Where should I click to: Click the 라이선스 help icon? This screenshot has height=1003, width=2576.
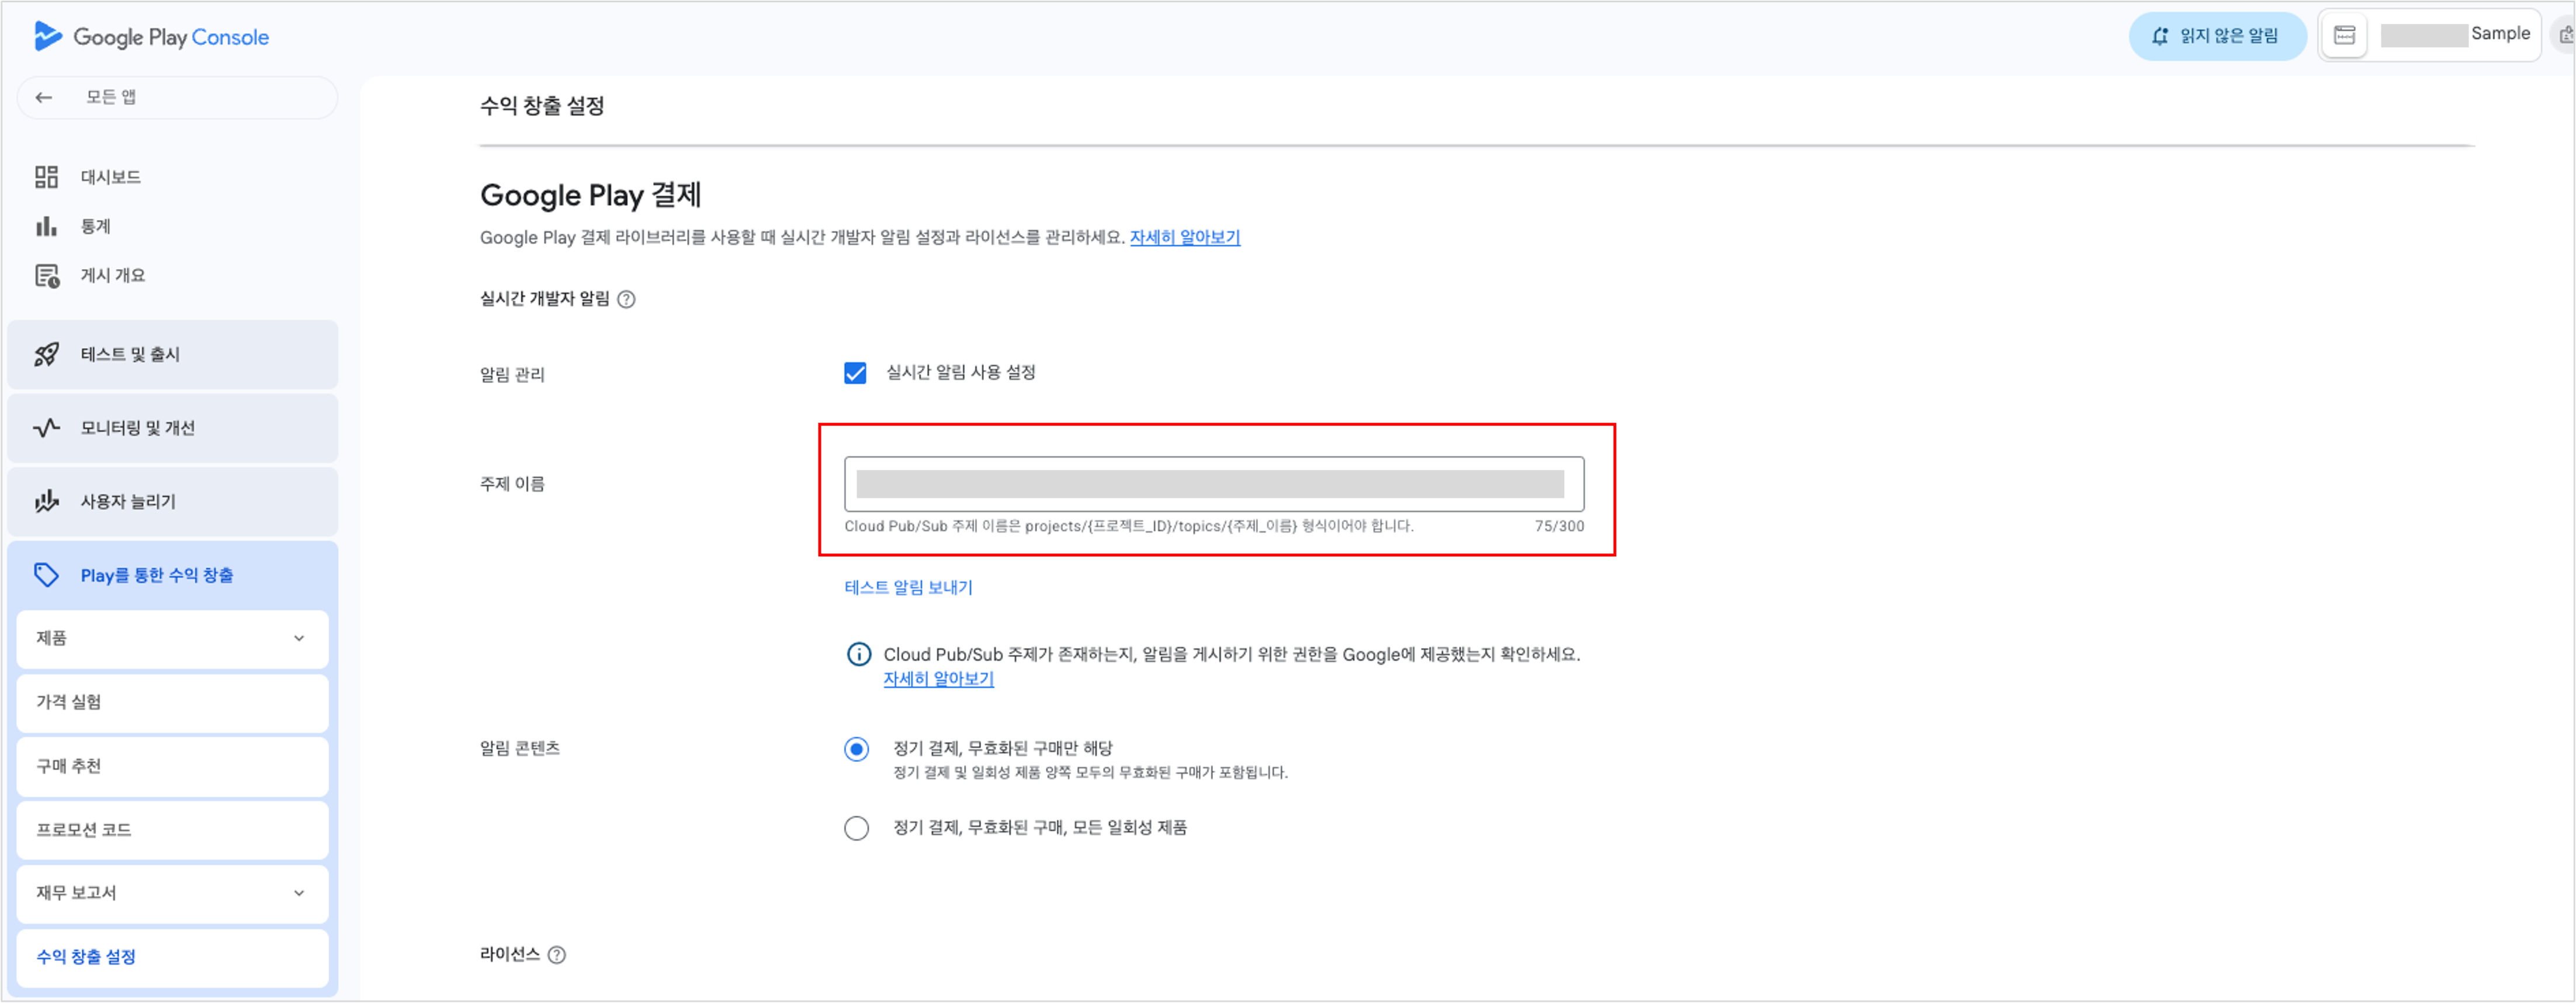tap(557, 955)
